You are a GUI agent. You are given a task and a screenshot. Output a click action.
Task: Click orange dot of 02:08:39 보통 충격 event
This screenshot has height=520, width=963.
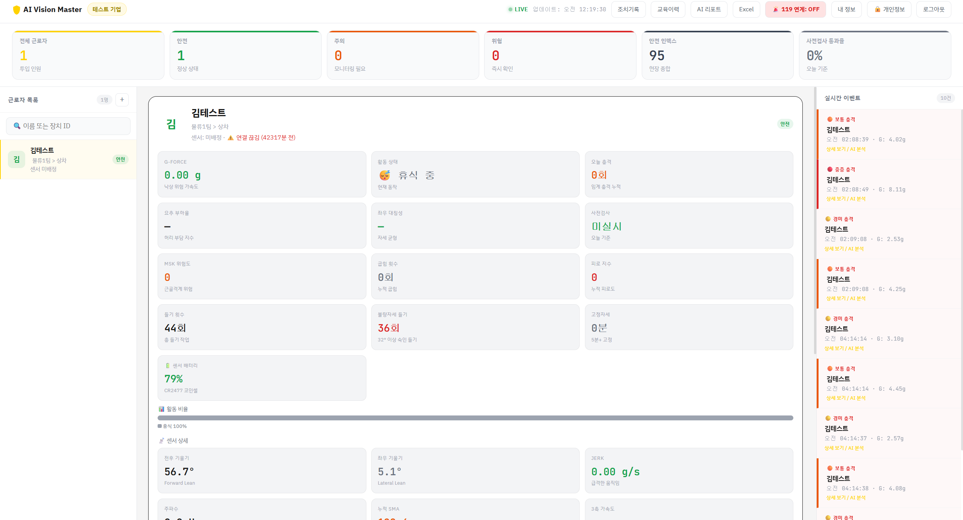pyautogui.click(x=829, y=119)
